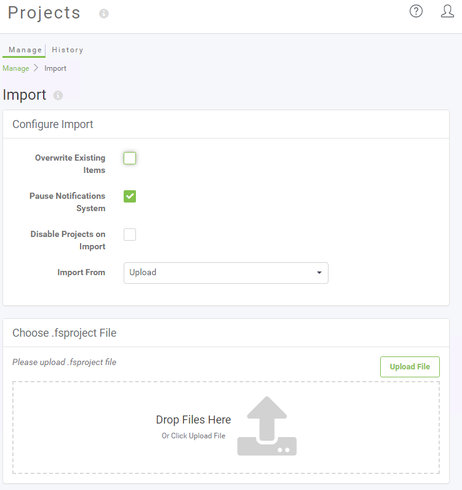Click info icon beside Projects title
Viewport: 462px width, 490px height.
click(104, 14)
